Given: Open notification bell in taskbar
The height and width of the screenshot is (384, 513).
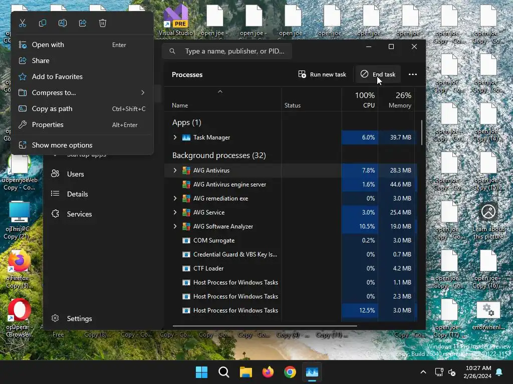Looking at the screenshot, I should tap(499, 372).
